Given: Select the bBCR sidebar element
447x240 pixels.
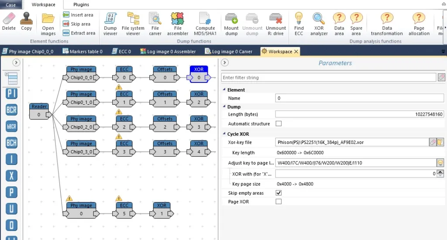Looking at the screenshot, I should [x=12, y=126].
